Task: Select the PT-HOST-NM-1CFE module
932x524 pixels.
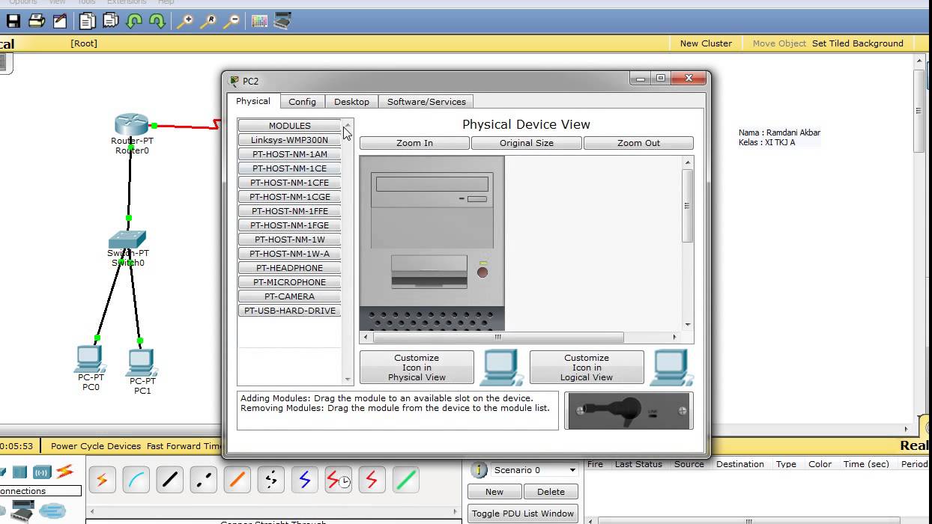Action: coord(290,183)
